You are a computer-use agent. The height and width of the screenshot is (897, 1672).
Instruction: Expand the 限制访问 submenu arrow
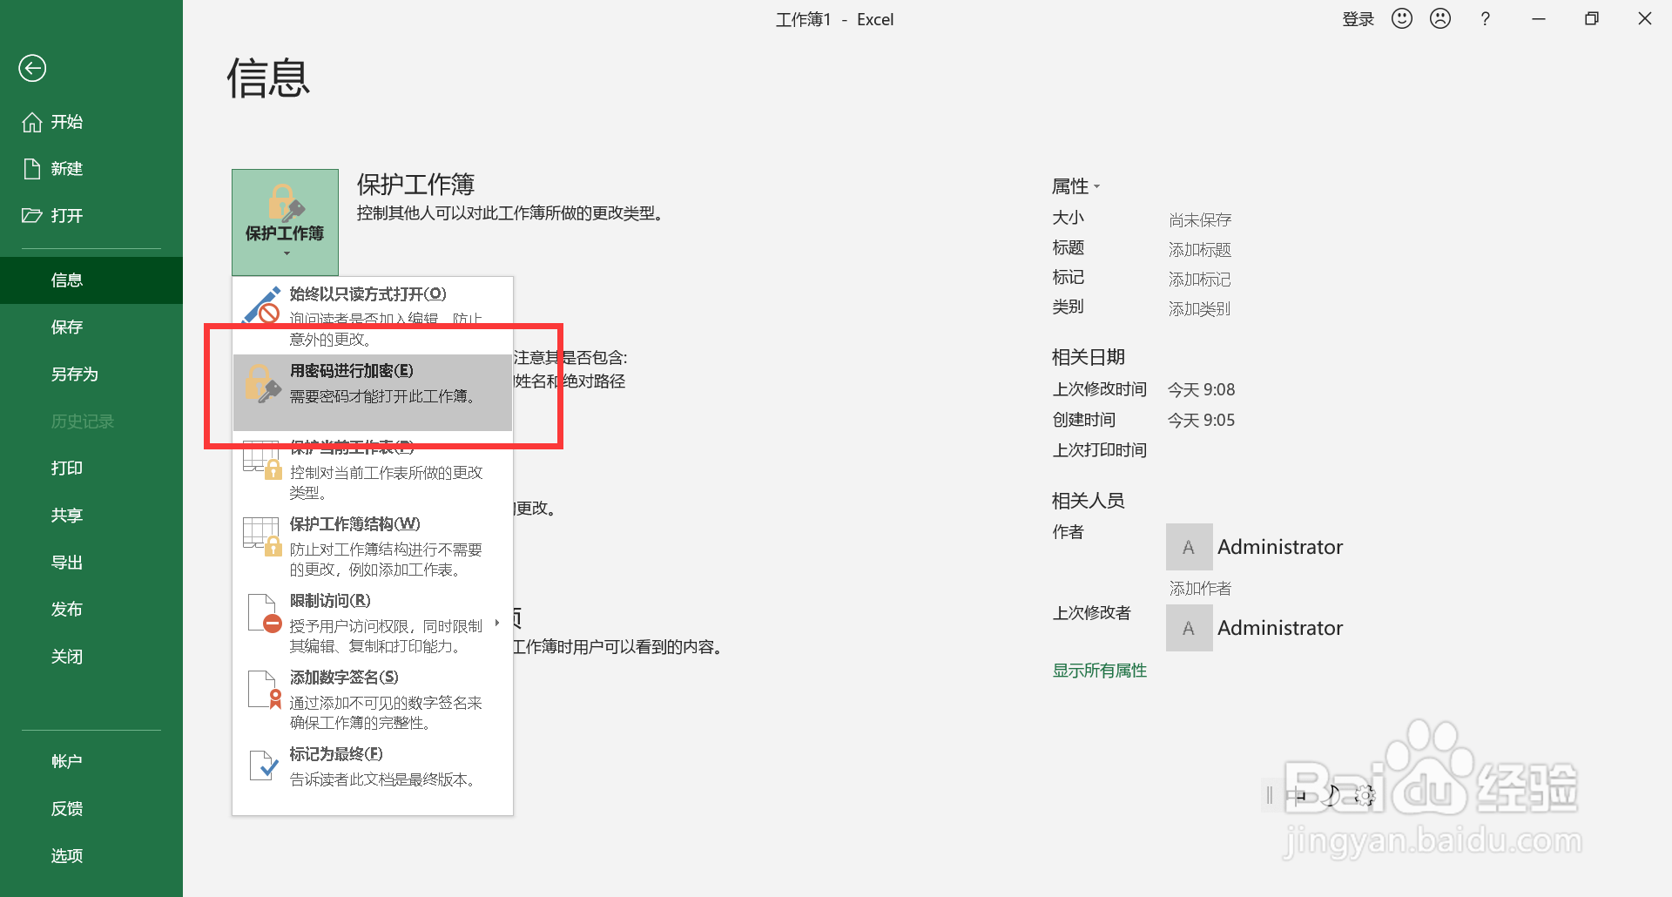[x=496, y=623]
